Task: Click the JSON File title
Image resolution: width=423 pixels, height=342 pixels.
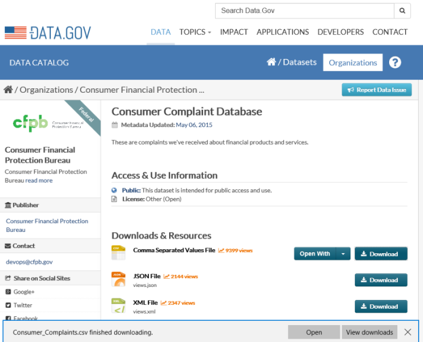Action: pos(147,276)
